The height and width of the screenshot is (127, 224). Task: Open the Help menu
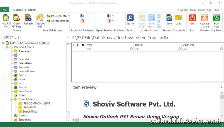tap(193, 10)
